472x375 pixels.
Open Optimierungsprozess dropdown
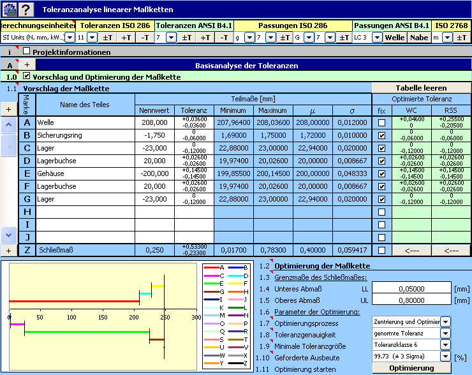tap(445, 321)
